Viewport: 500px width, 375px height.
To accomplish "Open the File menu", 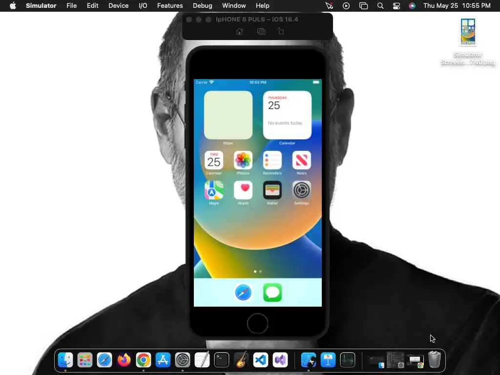I will [x=71, y=6].
